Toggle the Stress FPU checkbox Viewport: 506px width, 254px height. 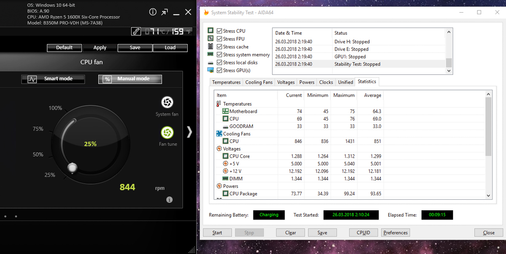click(219, 39)
